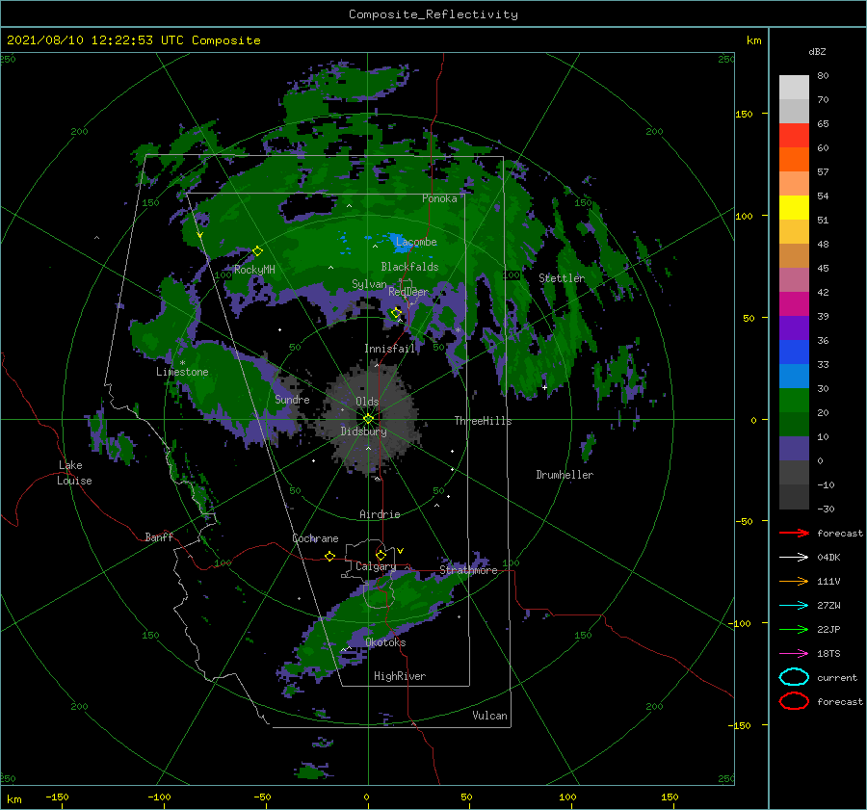Click the yellow 54-51 dBZ color swatch

tap(794, 207)
